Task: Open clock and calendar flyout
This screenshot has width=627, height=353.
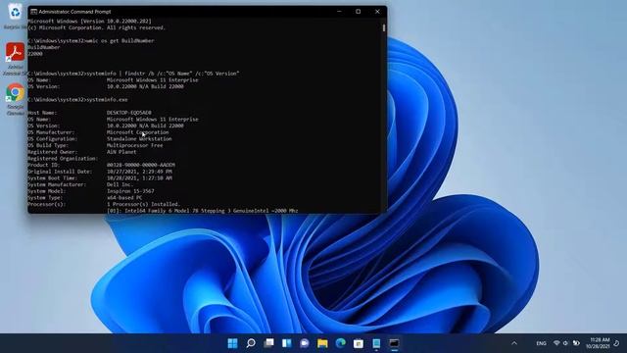Action: tap(598, 343)
